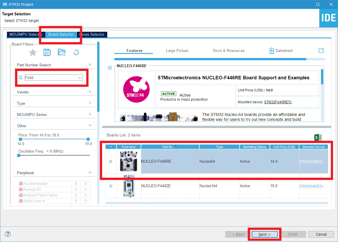The height and width of the screenshot is (242, 338).
Task: Click Next to continue
Action: tap(265, 234)
